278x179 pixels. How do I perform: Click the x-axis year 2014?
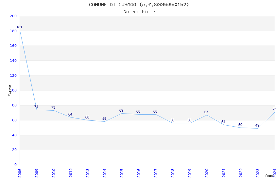(105, 173)
